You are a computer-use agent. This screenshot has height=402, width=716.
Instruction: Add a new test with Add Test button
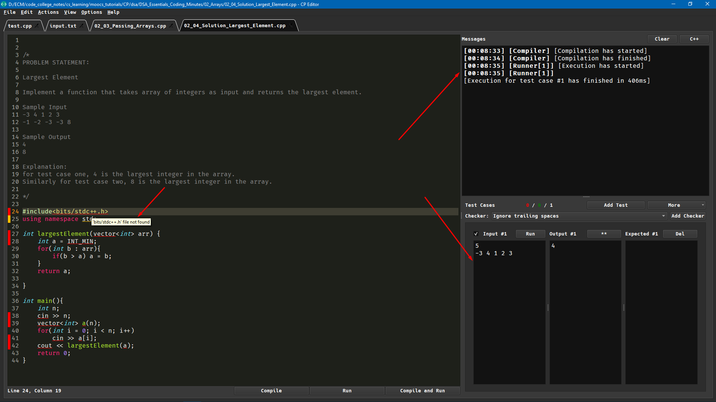click(x=615, y=205)
